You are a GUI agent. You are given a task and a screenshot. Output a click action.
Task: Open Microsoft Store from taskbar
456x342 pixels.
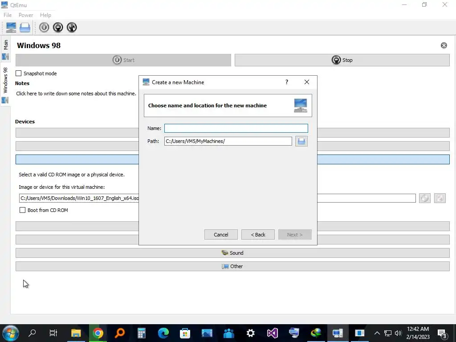185,333
